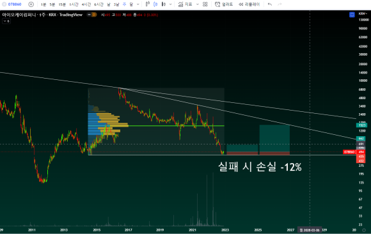
Task: Click the 2015 label on time axis
Action: (97, 230)
